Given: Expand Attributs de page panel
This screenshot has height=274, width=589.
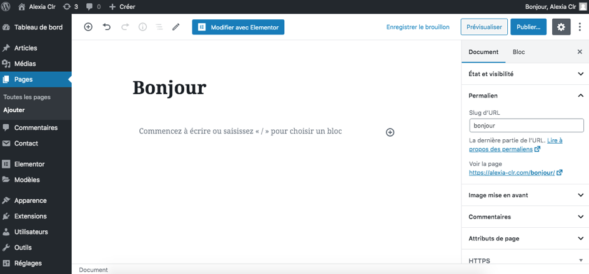Looking at the screenshot, I should pyautogui.click(x=525, y=238).
